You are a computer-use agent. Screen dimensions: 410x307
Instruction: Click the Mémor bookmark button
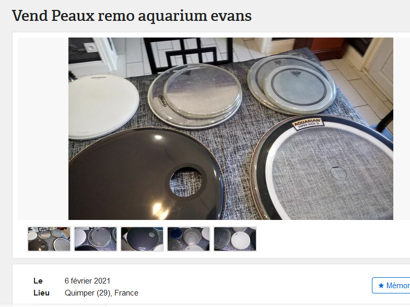391,285
